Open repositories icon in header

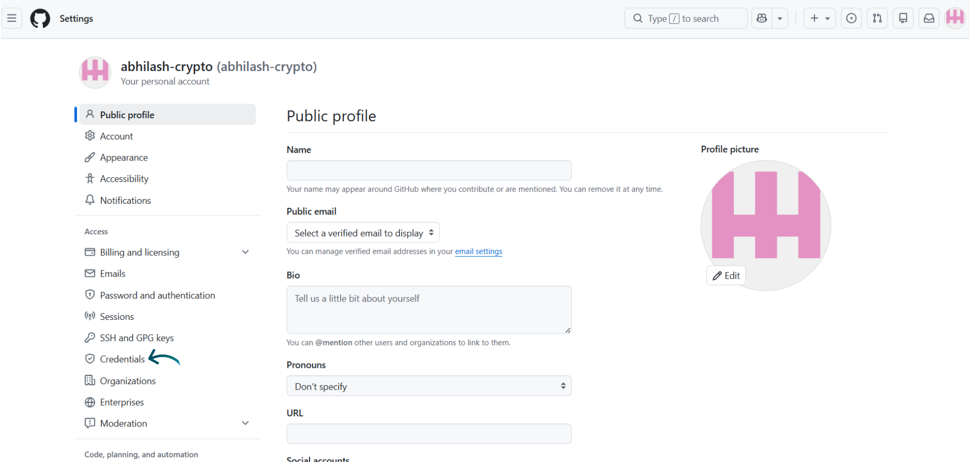[x=903, y=18]
